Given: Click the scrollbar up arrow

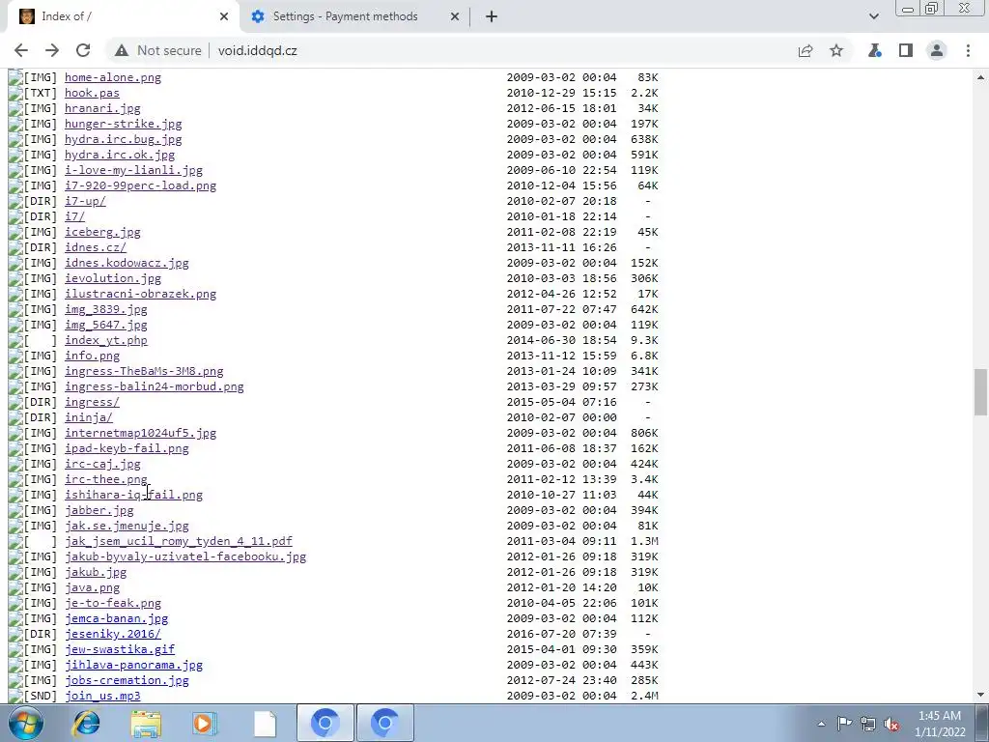Looking at the screenshot, I should coord(980,77).
